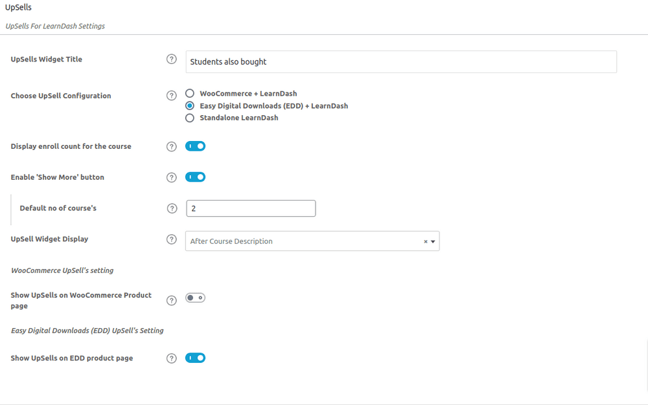Open help tooltip for UpSells Widget Title
This screenshot has height=405, width=648.
tap(171, 58)
